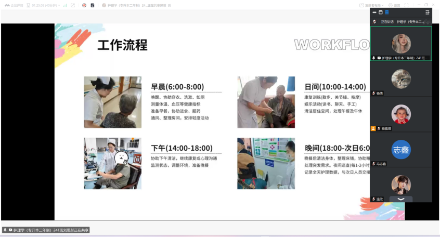The image size is (440, 237).
Task: Select the presenter's video thumbnail
Action: click(x=400, y=44)
